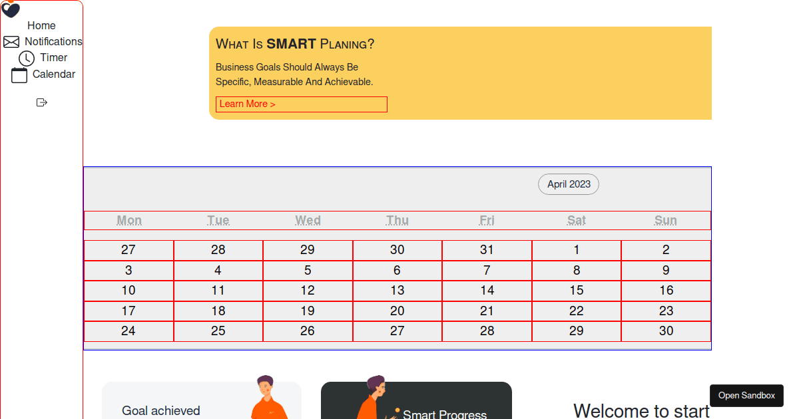The width and height of the screenshot is (799, 419).
Task: Click the Calendar icon in sidebar
Action: (19, 75)
